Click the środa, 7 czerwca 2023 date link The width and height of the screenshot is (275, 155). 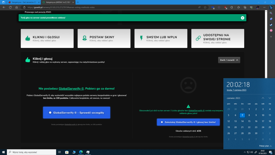tap(237, 90)
